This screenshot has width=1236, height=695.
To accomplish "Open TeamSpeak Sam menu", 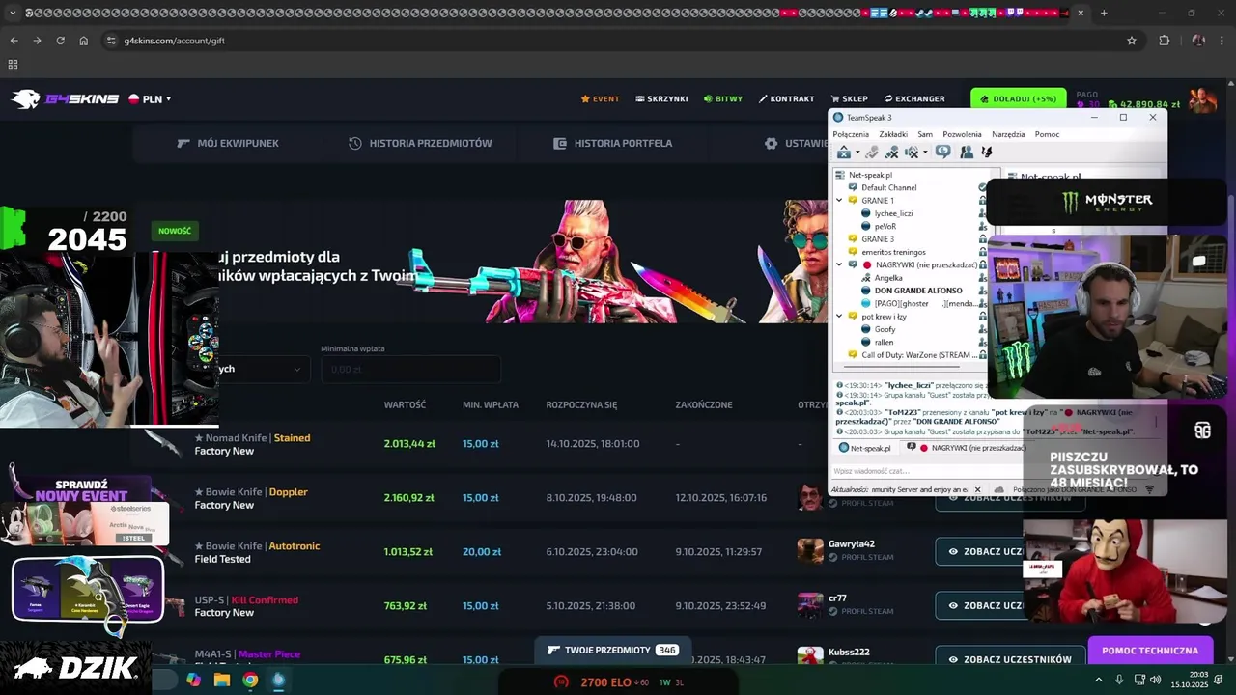I will pos(925,134).
